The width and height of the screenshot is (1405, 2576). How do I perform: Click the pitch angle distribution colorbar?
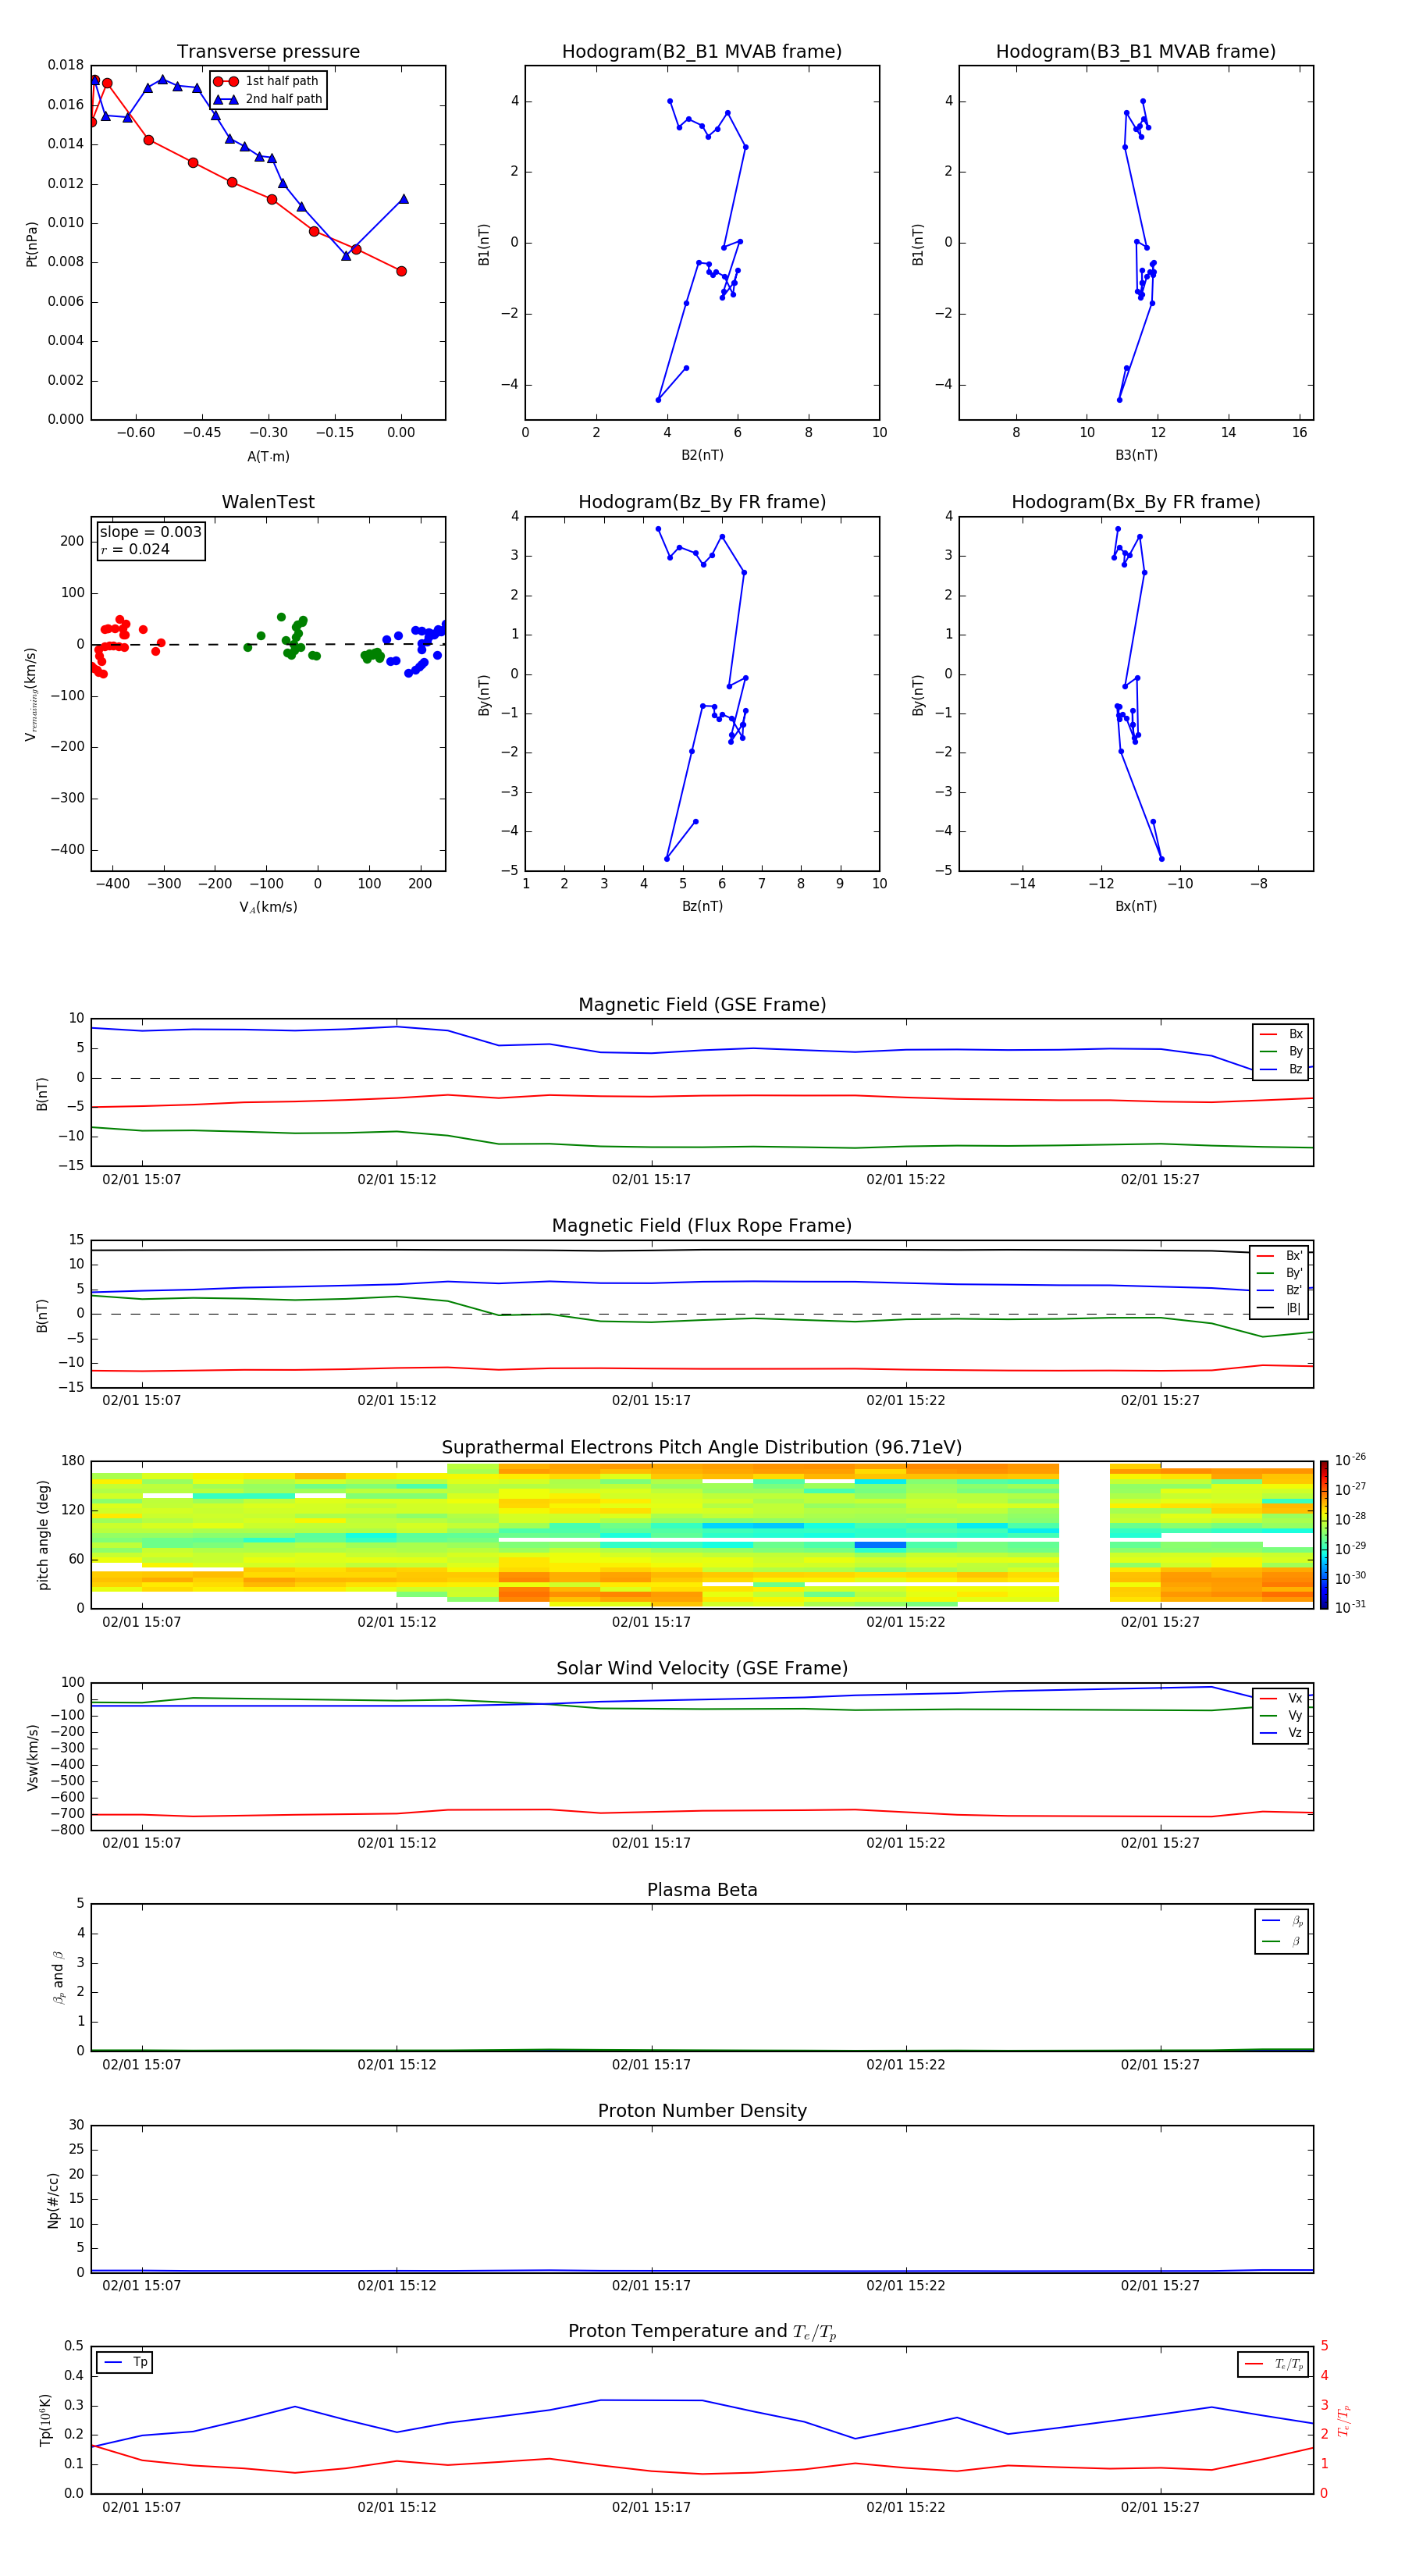coord(1324,1536)
